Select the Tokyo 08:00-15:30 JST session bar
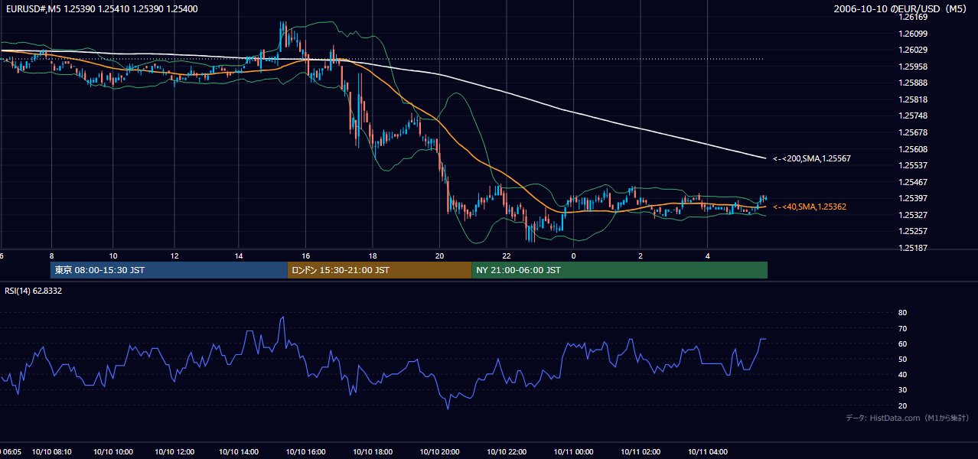The width and height of the screenshot is (978, 459). coord(169,270)
